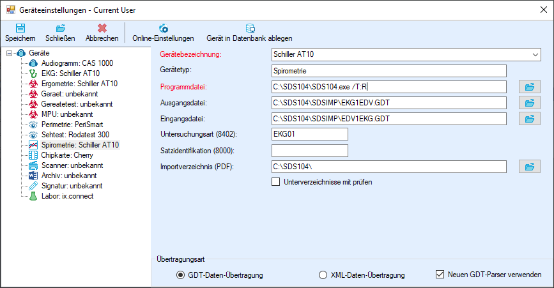The image size is (554, 288).
Task: Click the Satzidentifikation (8000) input field
Action: tap(310, 151)
